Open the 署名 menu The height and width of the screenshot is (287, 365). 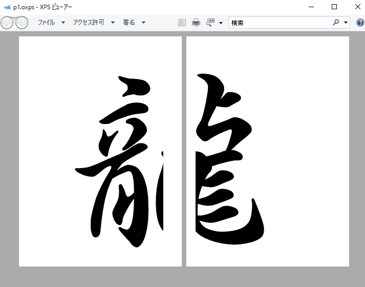[129, 23]
